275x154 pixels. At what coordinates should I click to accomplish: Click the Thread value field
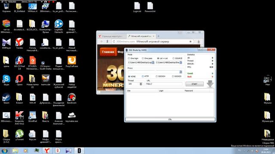pyautogui.click(x=134, y=84)
